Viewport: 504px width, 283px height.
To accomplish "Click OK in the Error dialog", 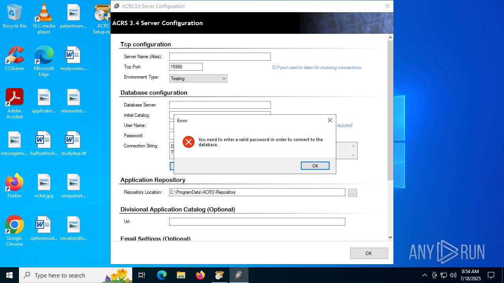I will coord(315,166).
